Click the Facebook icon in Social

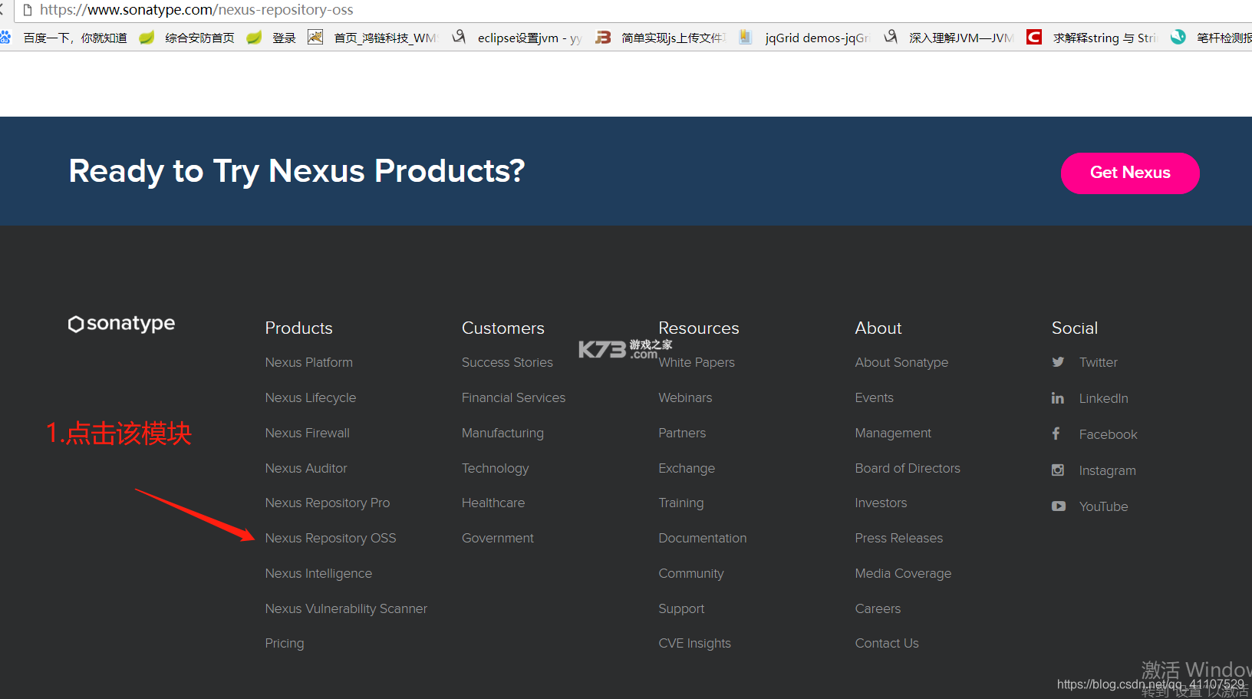[1056, 434]
